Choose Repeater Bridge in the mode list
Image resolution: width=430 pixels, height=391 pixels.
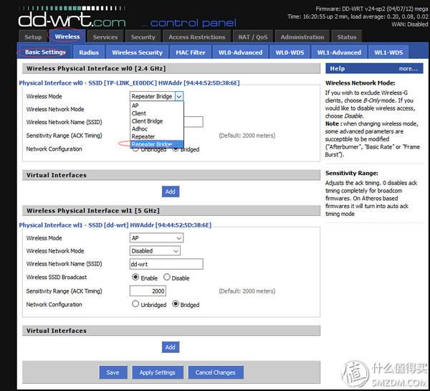coord(156,144)
